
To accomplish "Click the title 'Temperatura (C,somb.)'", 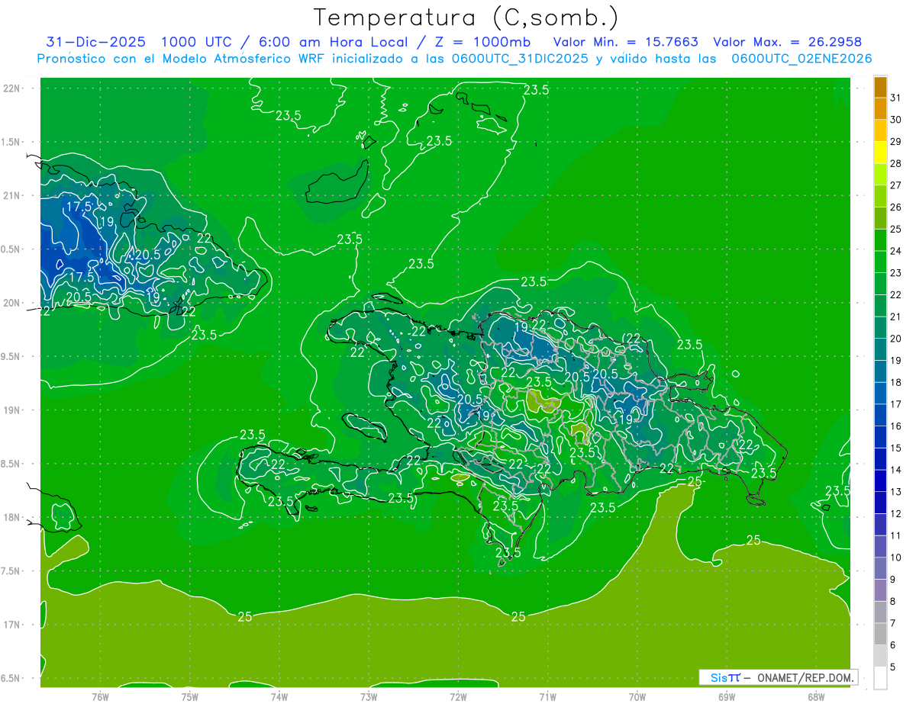I will coord(466,18).
